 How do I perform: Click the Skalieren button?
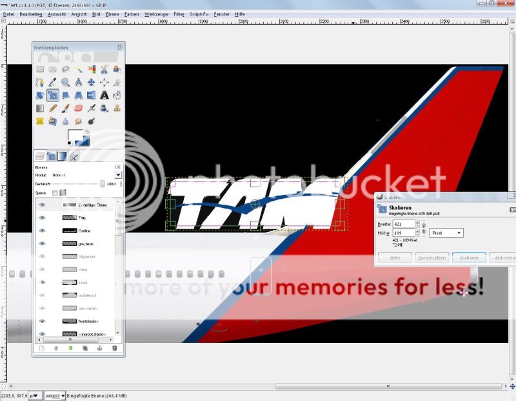point(469,258)
